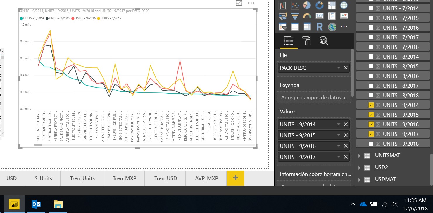The image size is (433, 213).
Task: Remove UNITS - 9/2015 from Valores
Action: [346, 135]
